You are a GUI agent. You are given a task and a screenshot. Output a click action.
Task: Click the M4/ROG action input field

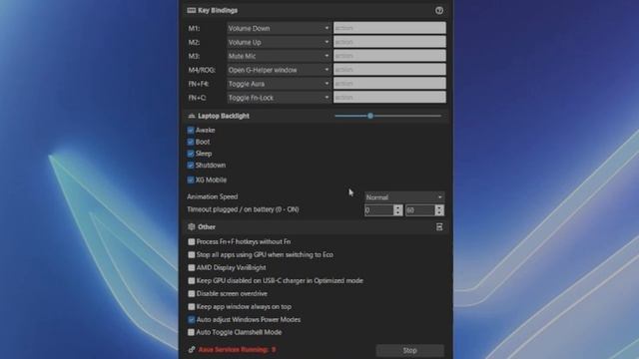[x=389, y=69]
